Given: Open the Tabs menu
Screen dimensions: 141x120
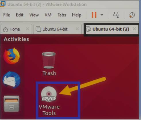Looking at the screenshot, I should [x=62, y=15].
